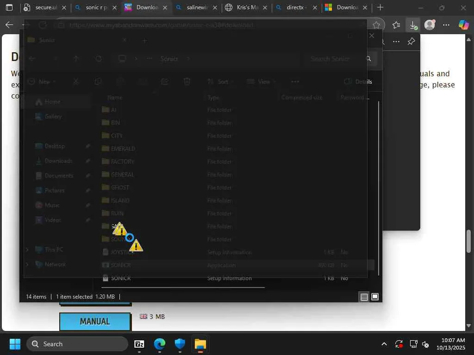
Task: Select the EMERALD folder
Action: [x=123, y=149]
